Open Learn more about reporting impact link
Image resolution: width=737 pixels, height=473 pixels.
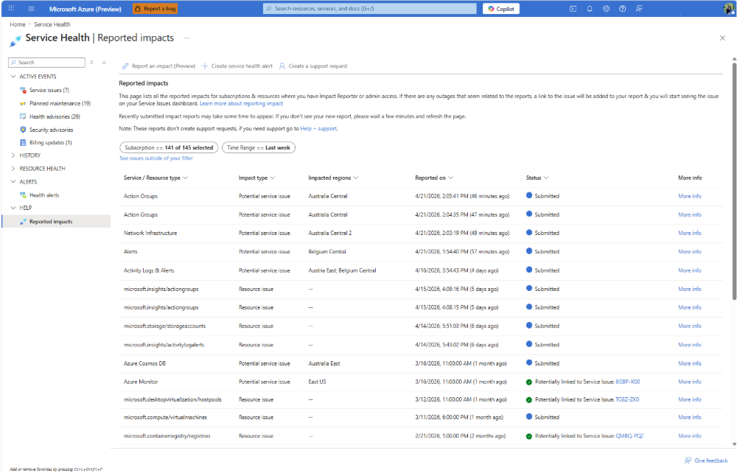click(242, 103)
